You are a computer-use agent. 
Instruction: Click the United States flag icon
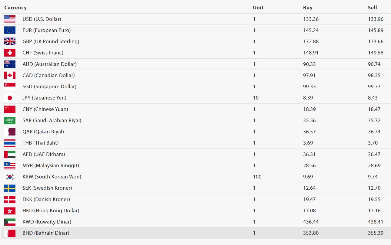pos(10,19)
